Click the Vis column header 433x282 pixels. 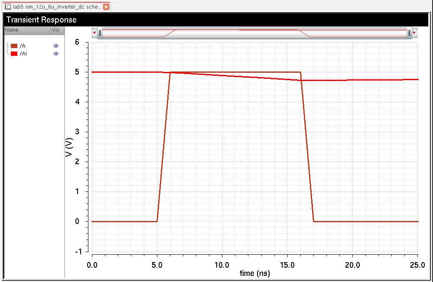57,30
